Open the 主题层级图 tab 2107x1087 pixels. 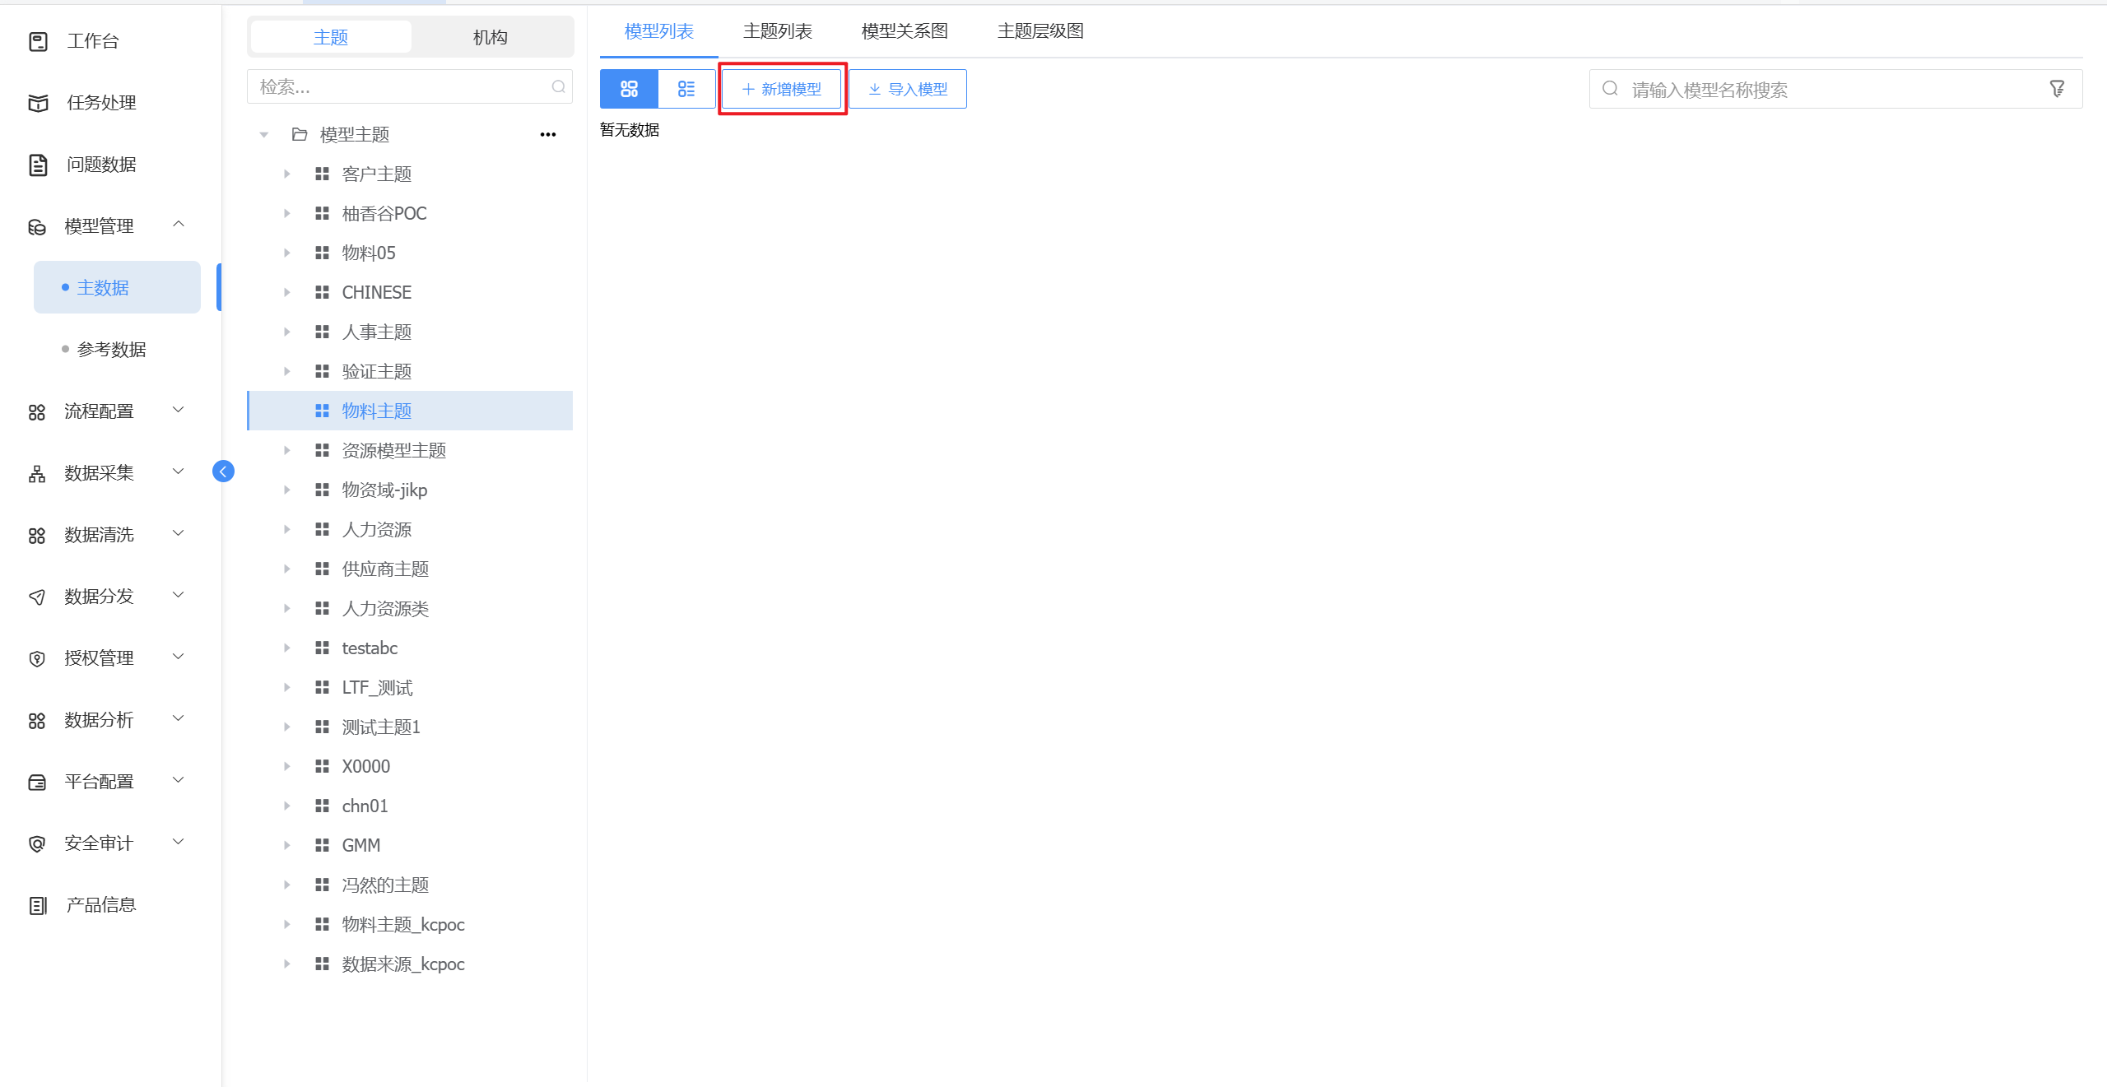1040,31
